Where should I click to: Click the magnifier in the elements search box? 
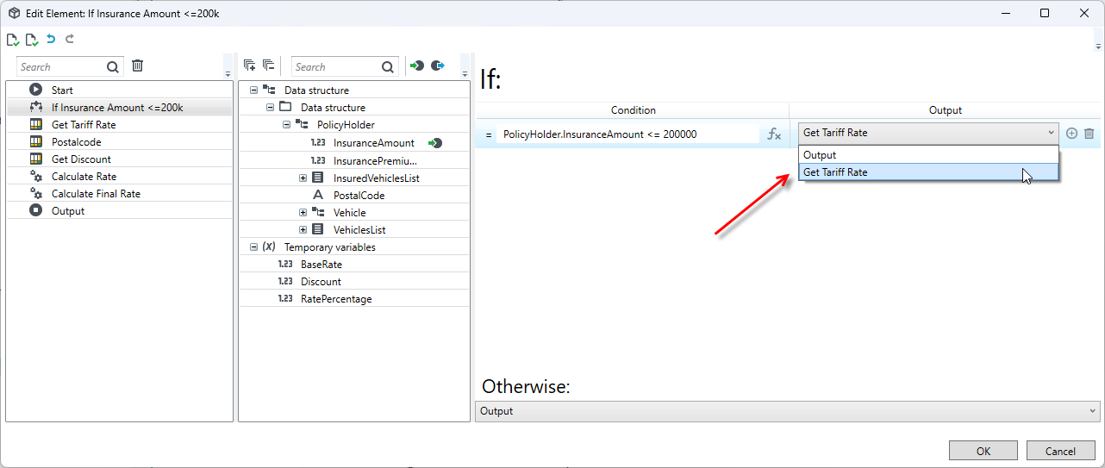click(113, 66)
